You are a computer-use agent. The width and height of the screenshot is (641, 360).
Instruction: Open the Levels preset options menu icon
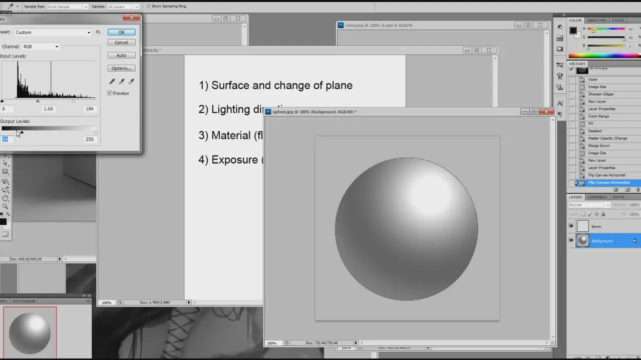click(x=98, y=32)
